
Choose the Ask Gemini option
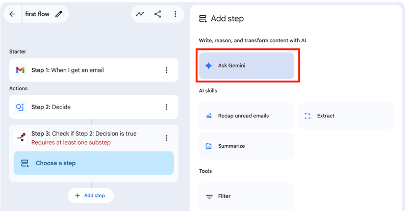point(246,66)
